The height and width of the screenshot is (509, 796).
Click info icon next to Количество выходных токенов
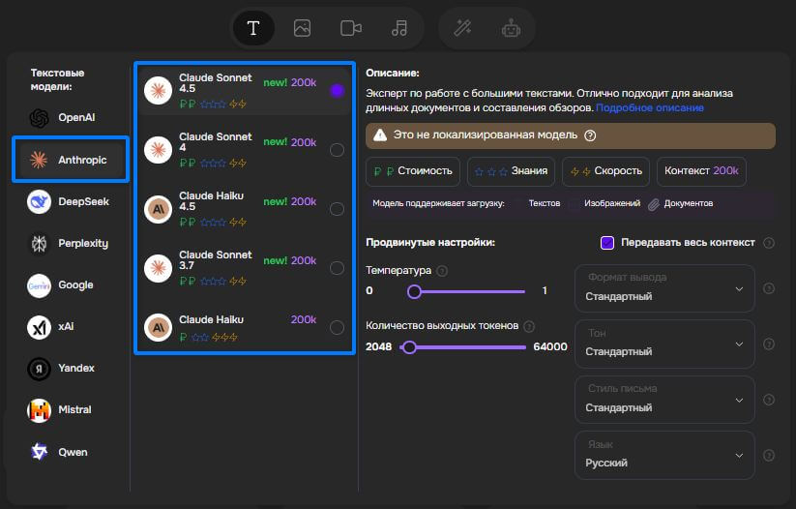tap(529, 326)
